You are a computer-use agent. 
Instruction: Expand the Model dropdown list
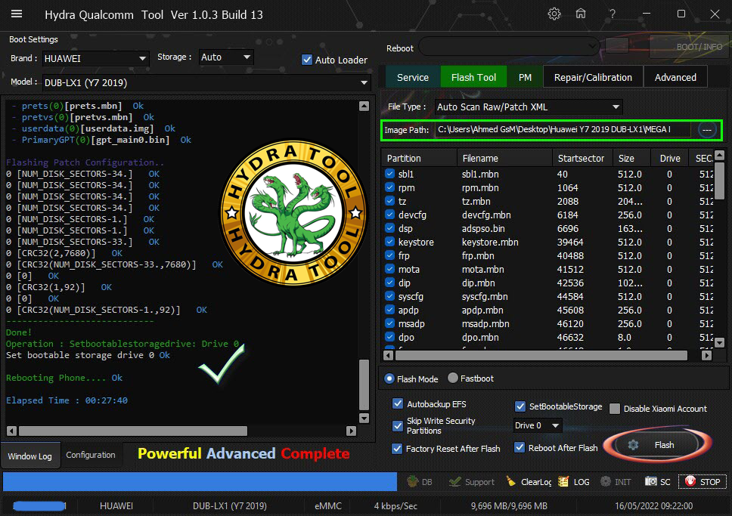click(206, 82)
